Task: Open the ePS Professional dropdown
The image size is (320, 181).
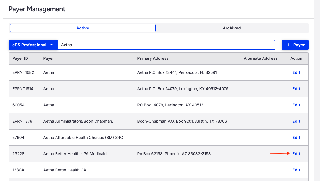Action: pyautogui.click(x=33, y=45)
